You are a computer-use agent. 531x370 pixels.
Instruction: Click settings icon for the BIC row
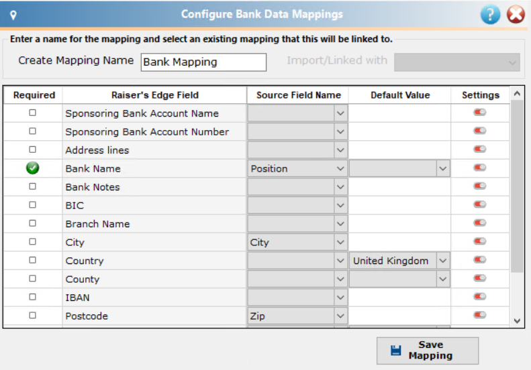tap(480, 204)
